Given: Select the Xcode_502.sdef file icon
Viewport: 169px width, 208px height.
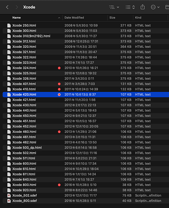Looking at the screenshot, I should pyautogui.click(x=9, y=196).
